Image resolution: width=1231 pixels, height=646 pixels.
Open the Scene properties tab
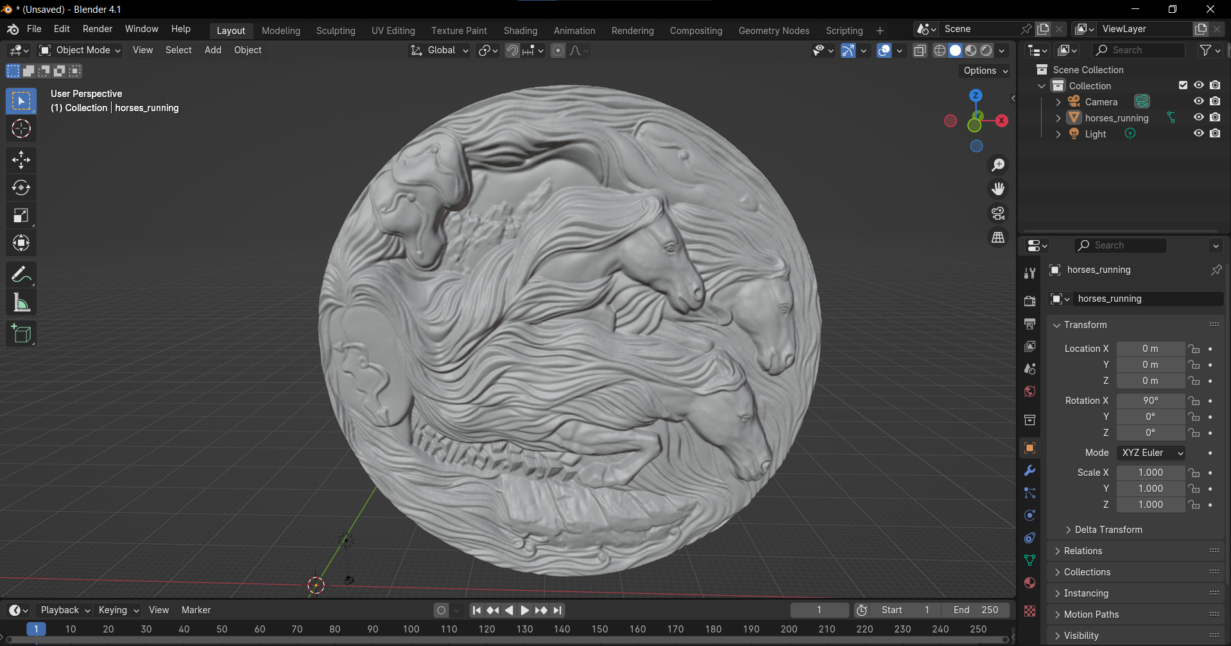pos(1029,369)
